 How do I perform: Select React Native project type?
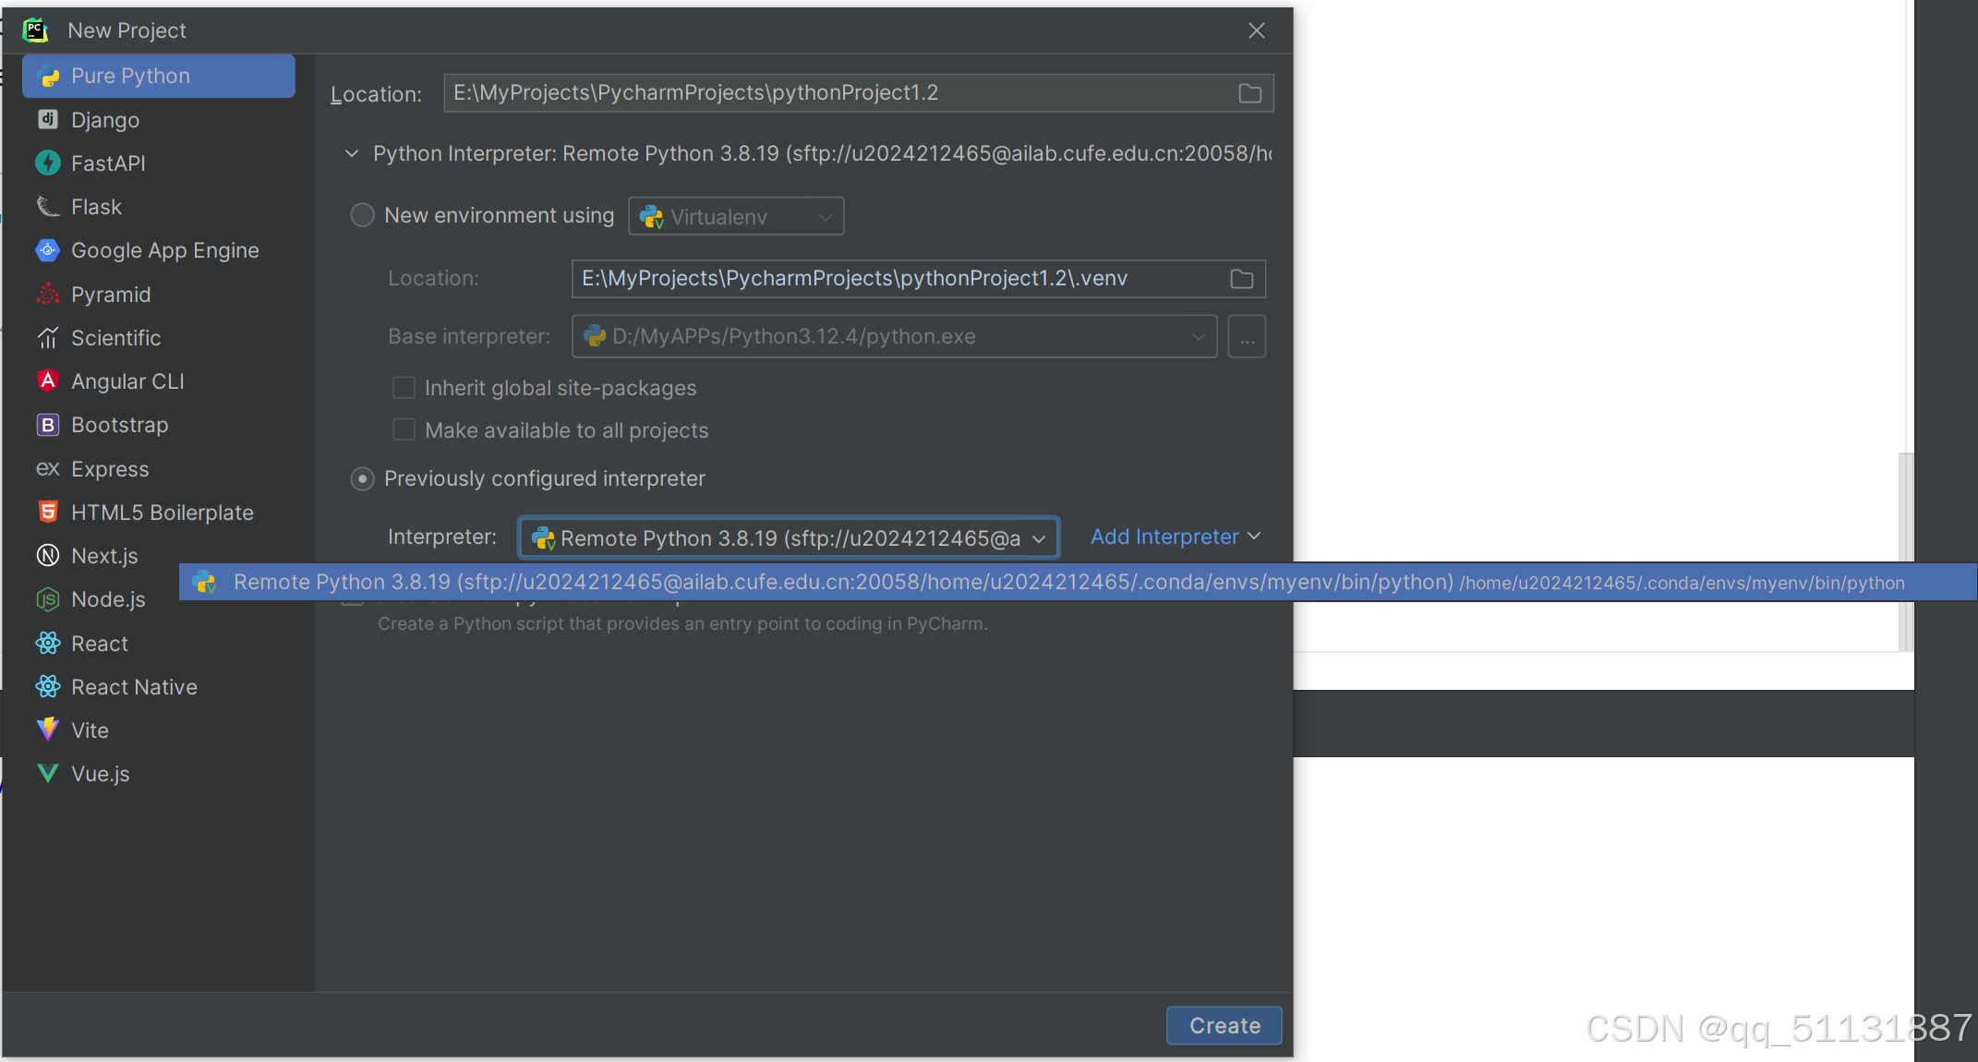(134, 687)
